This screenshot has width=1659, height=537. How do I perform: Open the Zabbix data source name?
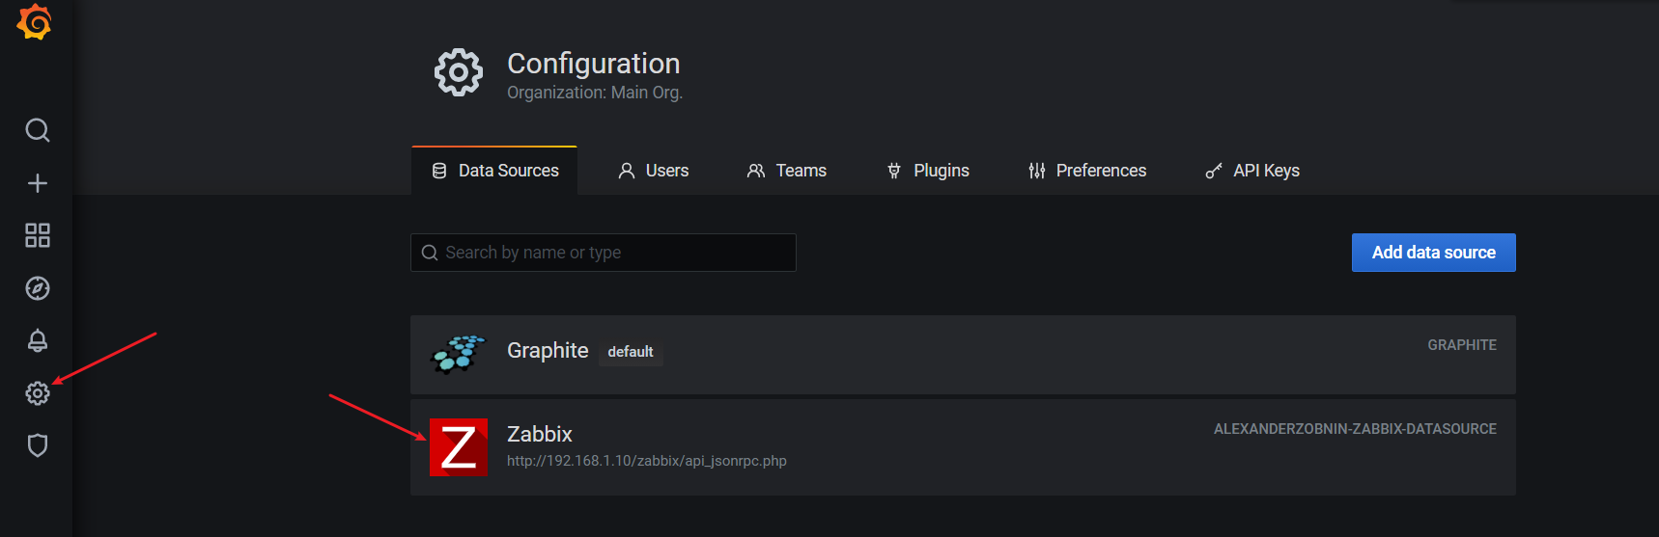(x=540, y=434)
